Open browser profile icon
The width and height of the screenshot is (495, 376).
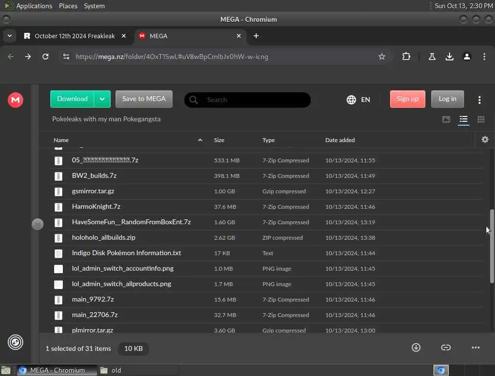coord(466,57)
